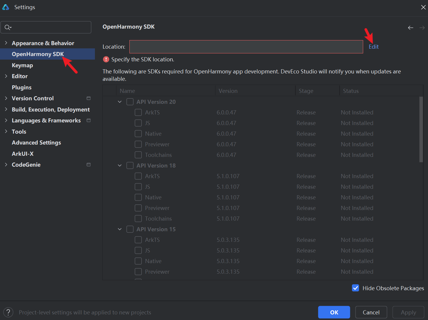Check the API Version 20 checkbox

(130, 102)
